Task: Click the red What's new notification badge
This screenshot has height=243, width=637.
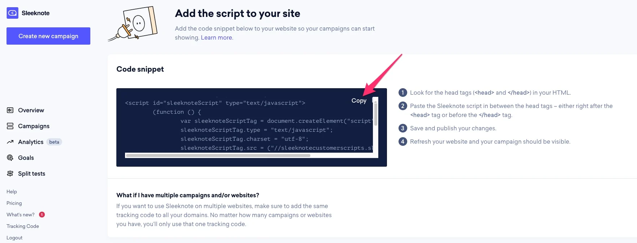Action: point(42,215)
